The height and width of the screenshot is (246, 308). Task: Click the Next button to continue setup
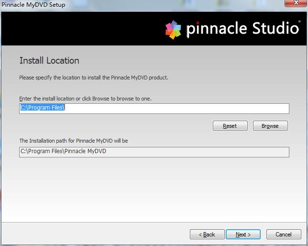click(x=243, y=234)
